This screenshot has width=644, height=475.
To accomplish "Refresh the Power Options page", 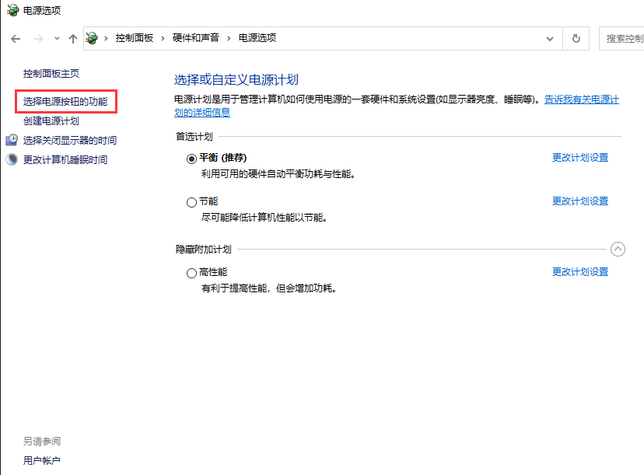I will click(x=576, y=38).
